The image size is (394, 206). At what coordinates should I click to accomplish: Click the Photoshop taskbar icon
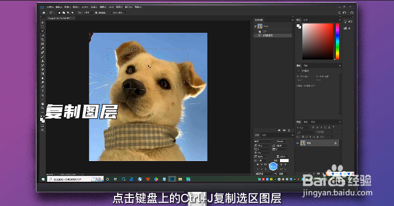[172, 179]
